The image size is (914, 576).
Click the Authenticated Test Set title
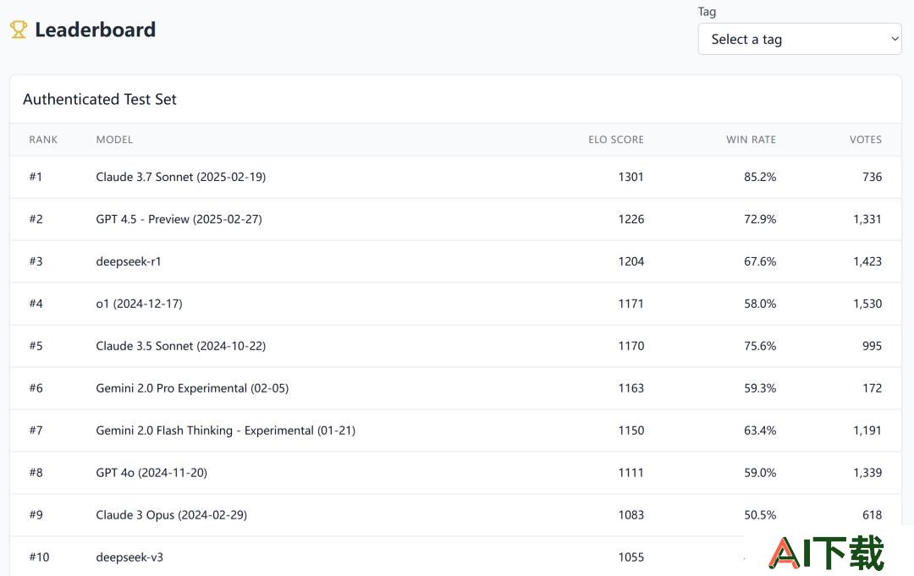click(100, 100)
